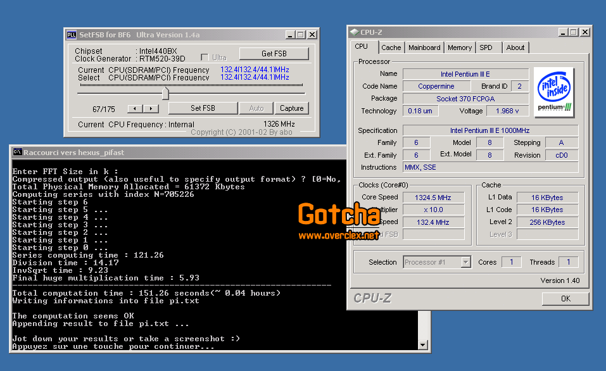Click the CPU-Z title bar icon
Image resolution: width=606 pixels, height=371 pixels.
(x=354, y=32)
